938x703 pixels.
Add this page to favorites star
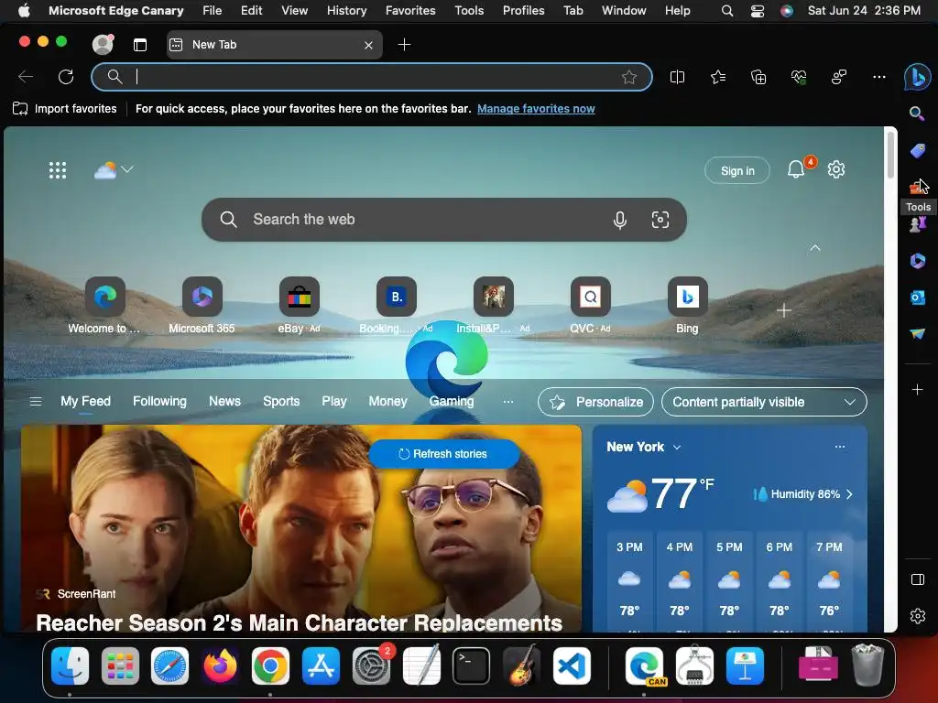pos(628,77)
